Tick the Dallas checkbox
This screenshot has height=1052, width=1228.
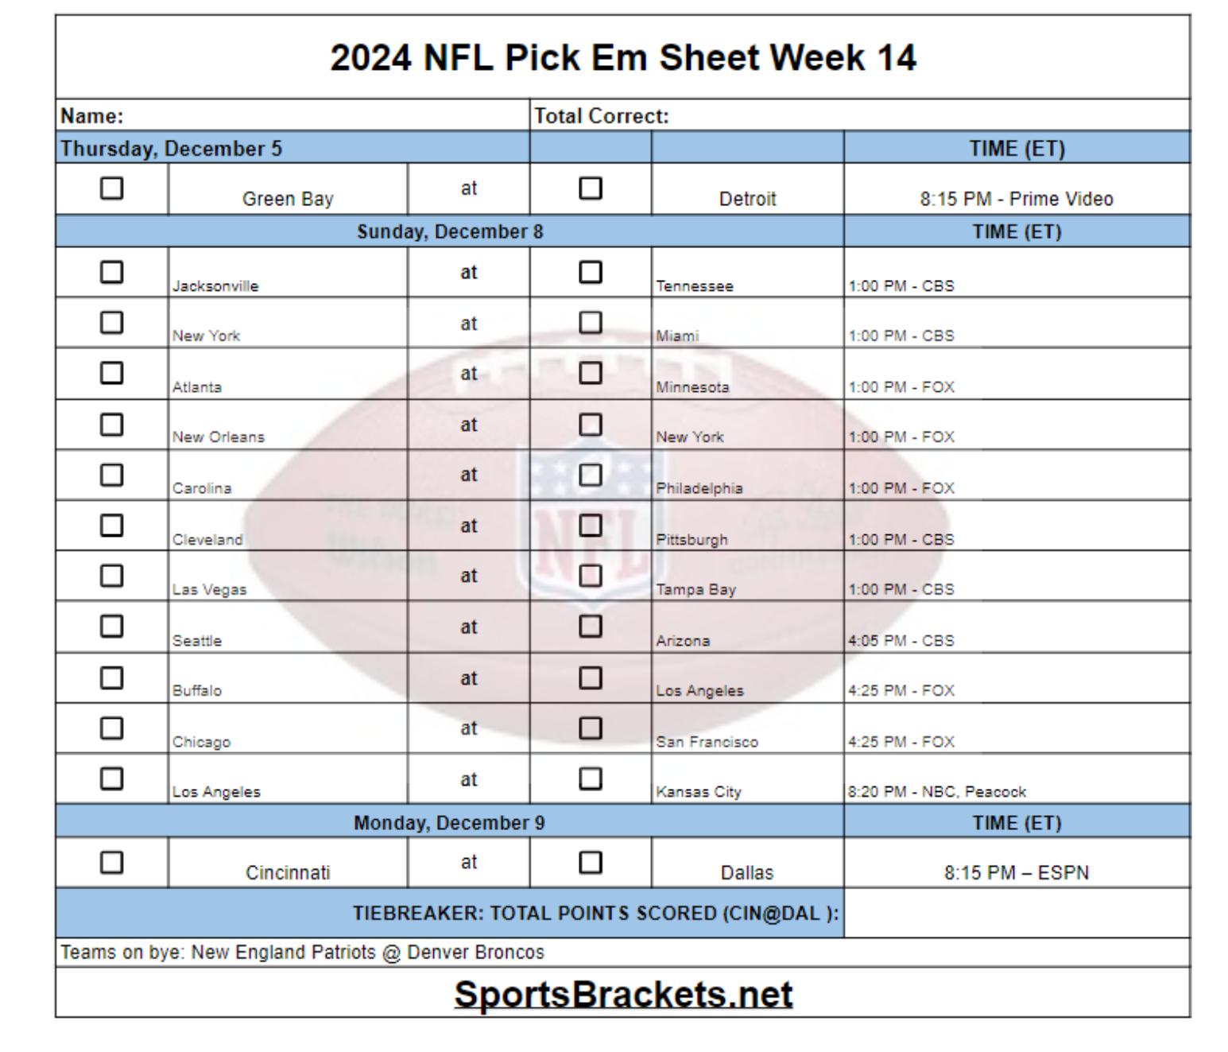[x=591, y=863]
